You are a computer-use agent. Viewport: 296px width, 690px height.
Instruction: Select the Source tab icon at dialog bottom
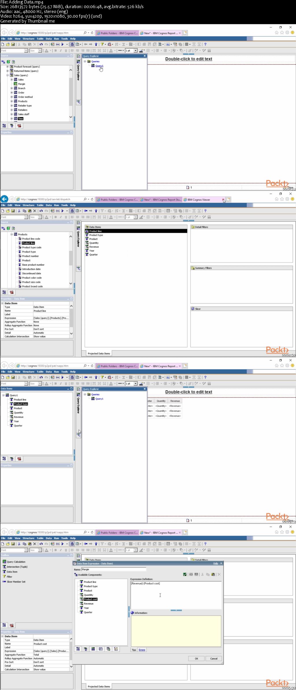[78, 649]
